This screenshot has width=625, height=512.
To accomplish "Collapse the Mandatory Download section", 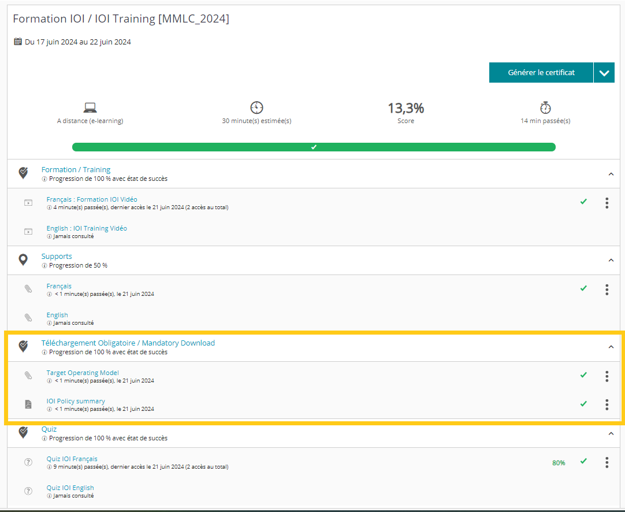I will pyautogui.click(x=611, y=347).
